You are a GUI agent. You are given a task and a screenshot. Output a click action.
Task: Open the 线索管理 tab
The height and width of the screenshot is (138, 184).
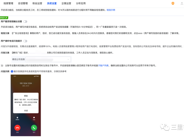pos(8,4)
